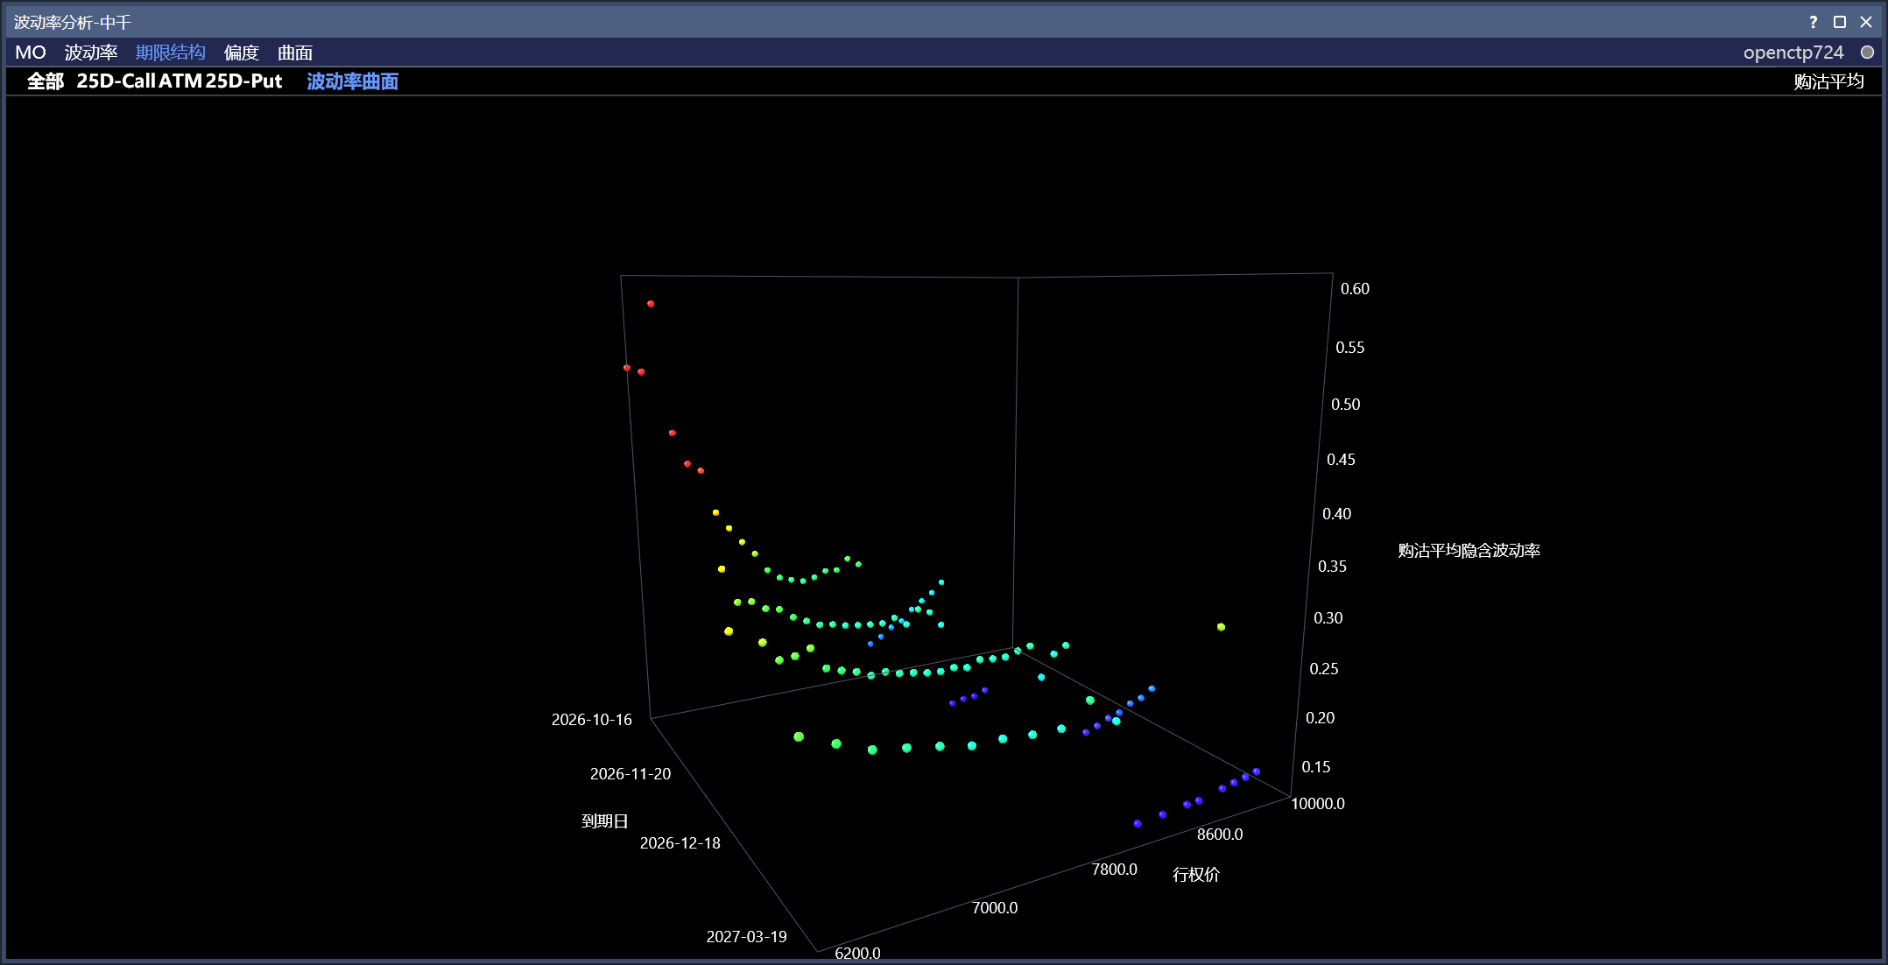Switch to the 期限结构 tab

click(x=171, y=53)
